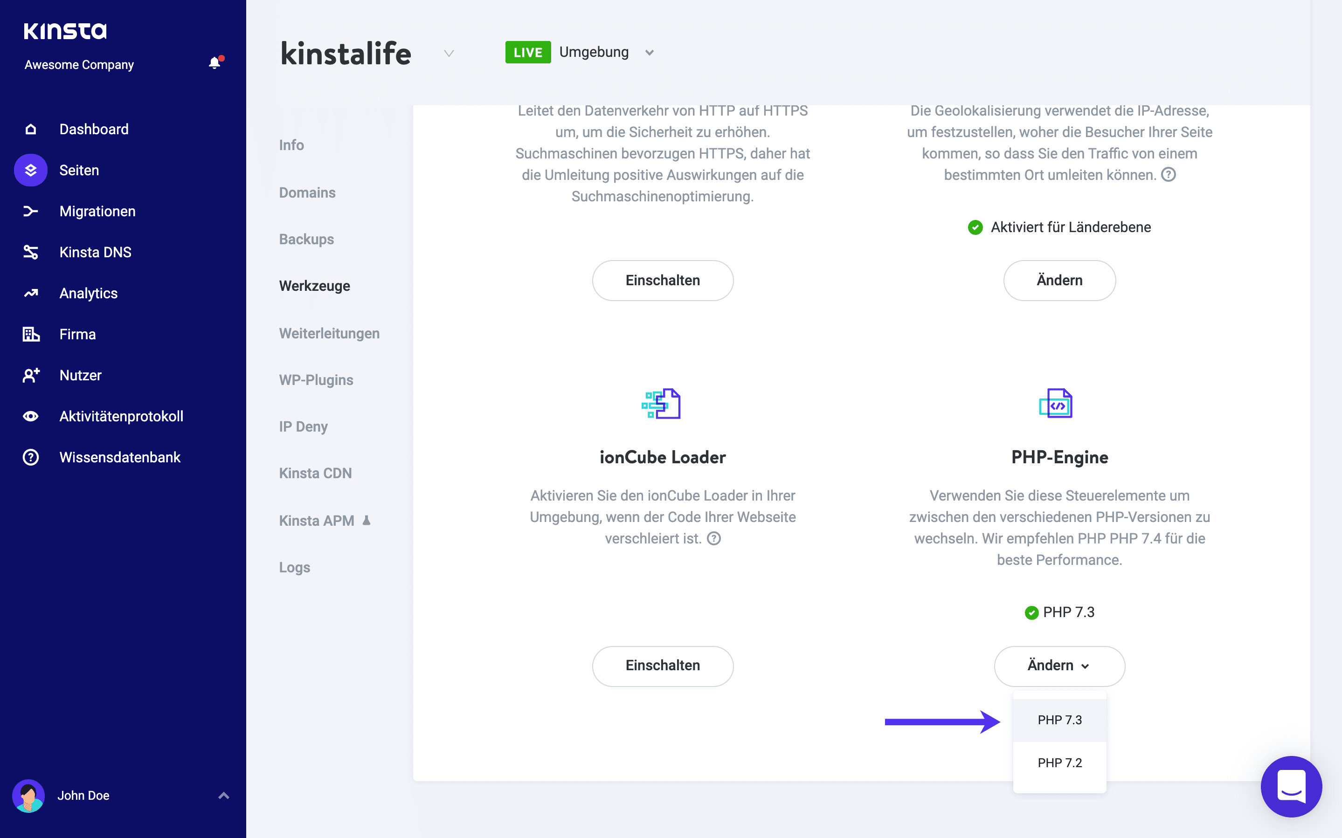Viewport: 1342px width, 838px height.
Task: Click Einschalten under ionCube Loader
Action: 663,666
